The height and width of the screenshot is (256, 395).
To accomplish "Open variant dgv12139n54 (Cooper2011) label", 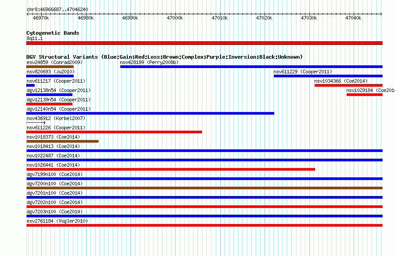I will 59,100.
